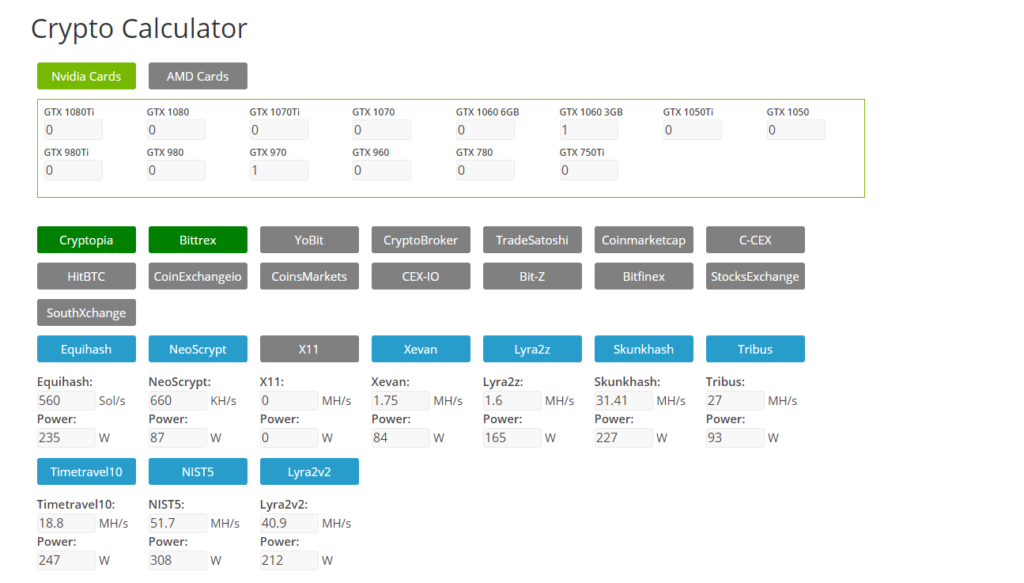This screenshot has width=1024, height=583.
Task: Click the NIST5 hashrate field
Action: click(178, 523)
